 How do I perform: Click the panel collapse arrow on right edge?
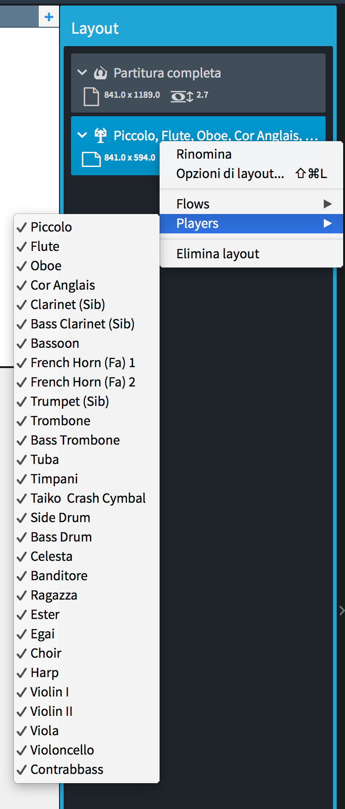coord(342,611)
